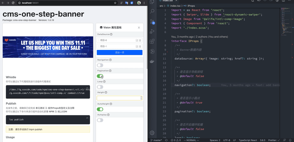This screenshot has height=142, width=294.
Task: Turn off the Pagination switch
Action: [100, 76]
